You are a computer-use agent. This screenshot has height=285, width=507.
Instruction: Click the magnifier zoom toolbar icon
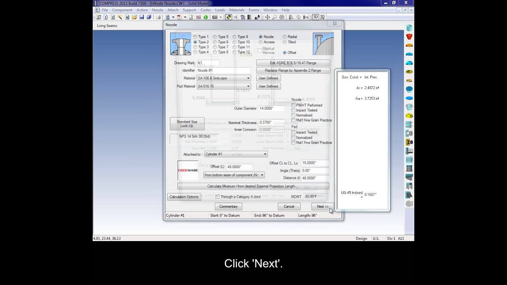274,17
